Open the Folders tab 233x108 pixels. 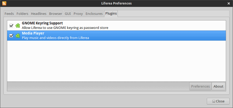click(22, 14)
